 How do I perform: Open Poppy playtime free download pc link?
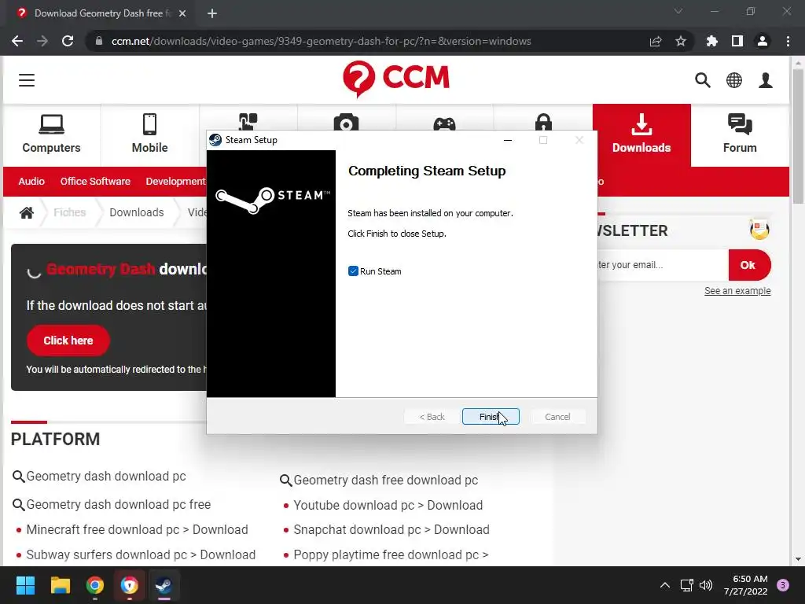[391, 554]
